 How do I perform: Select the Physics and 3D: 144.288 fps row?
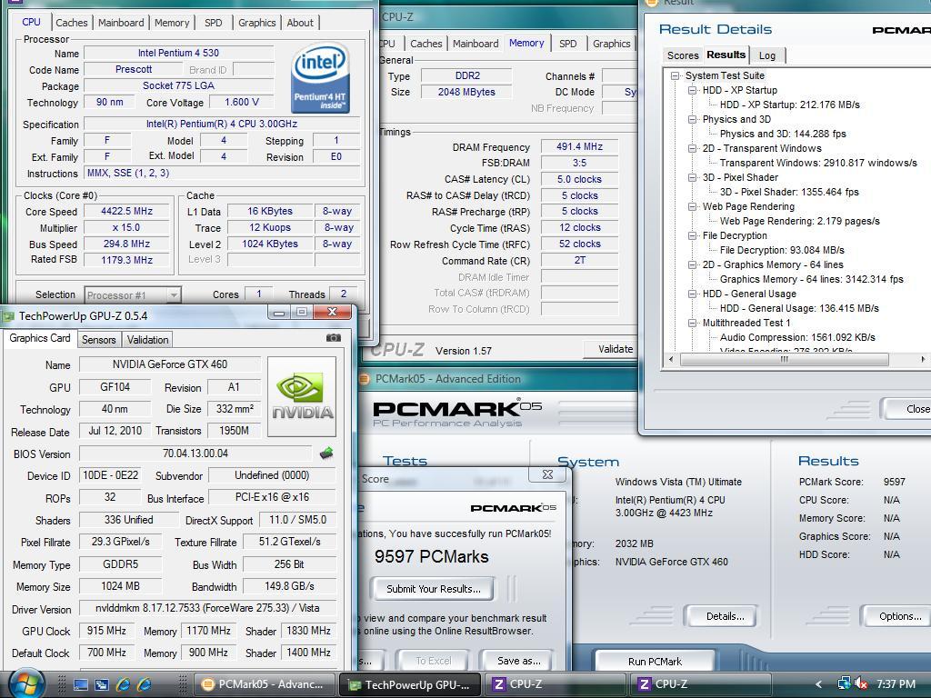tap(783, 134)
